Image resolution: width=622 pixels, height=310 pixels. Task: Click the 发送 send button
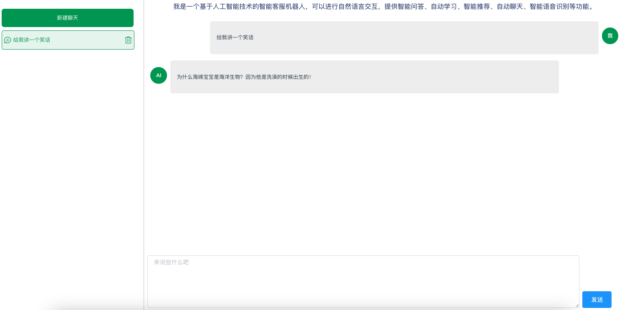(597, 300)
